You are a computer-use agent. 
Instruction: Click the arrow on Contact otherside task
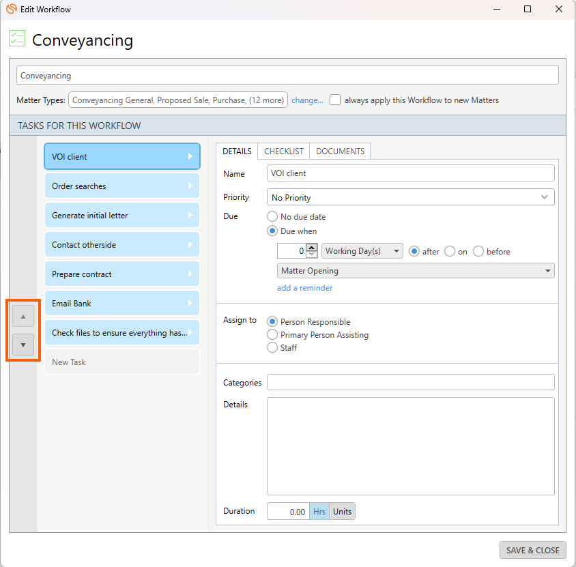coord(190,245)
